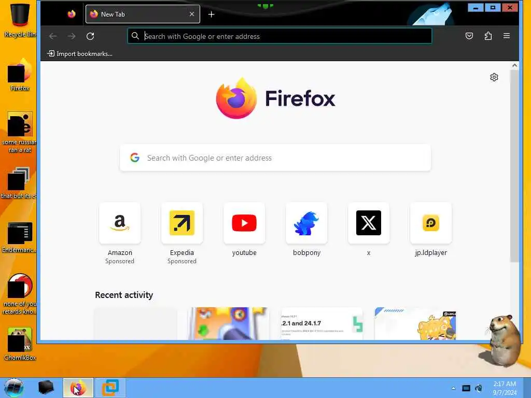Select the Endermanc desktop icon
This screenshot has height=398, width=531.
point(20,237)
